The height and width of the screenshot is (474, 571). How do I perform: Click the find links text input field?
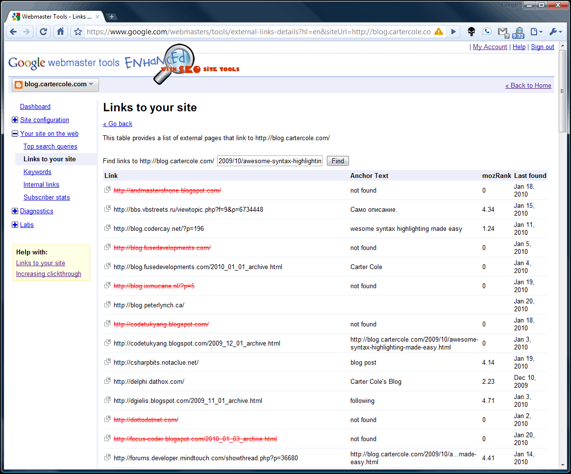(x=270, y=161)
